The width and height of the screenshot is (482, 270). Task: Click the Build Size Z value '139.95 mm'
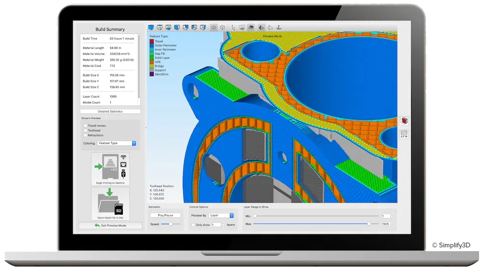[118, 87]
